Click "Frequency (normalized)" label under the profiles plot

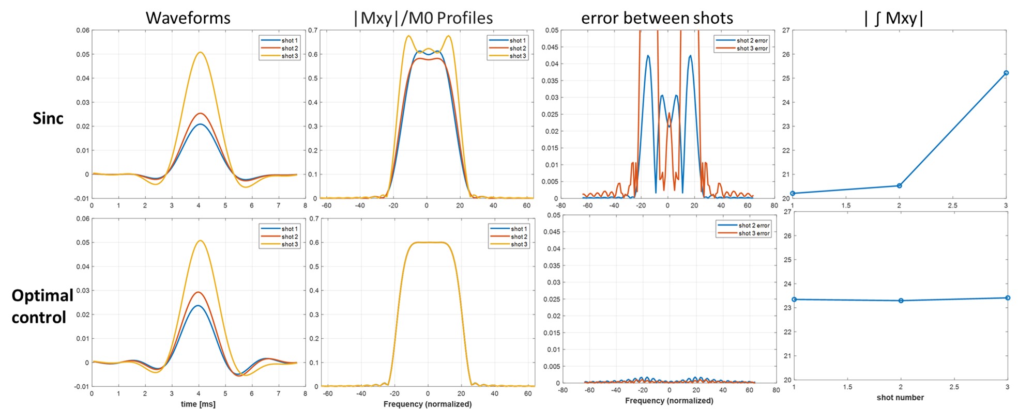(427, 404)
